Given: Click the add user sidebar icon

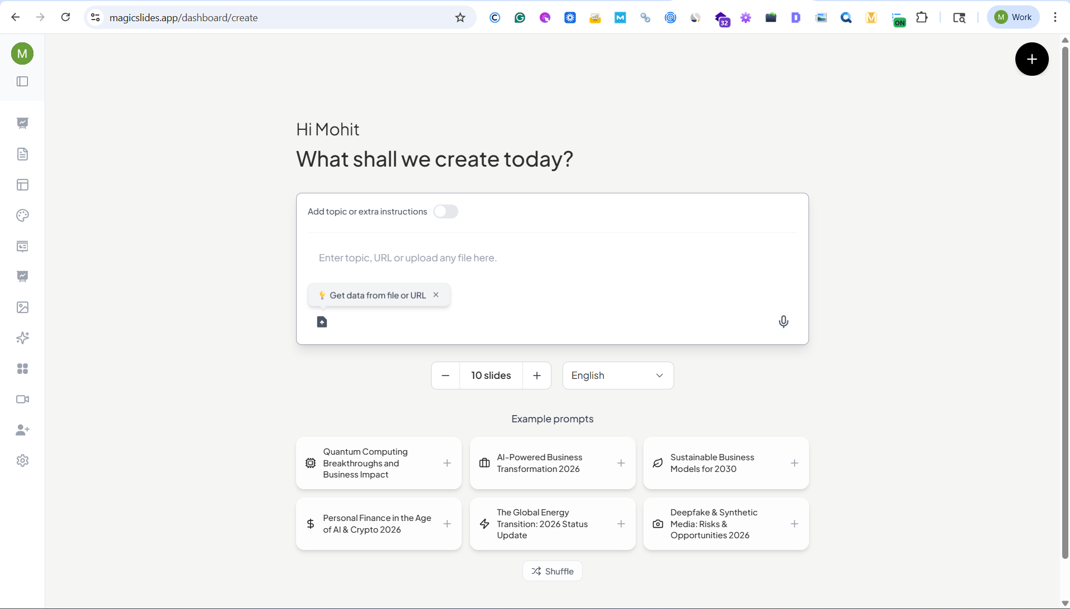Looking at the screenshot, I should 22,430.
